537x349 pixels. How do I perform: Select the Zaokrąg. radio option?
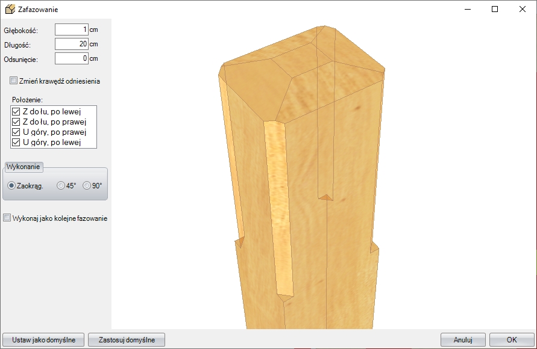pos(12,186)
